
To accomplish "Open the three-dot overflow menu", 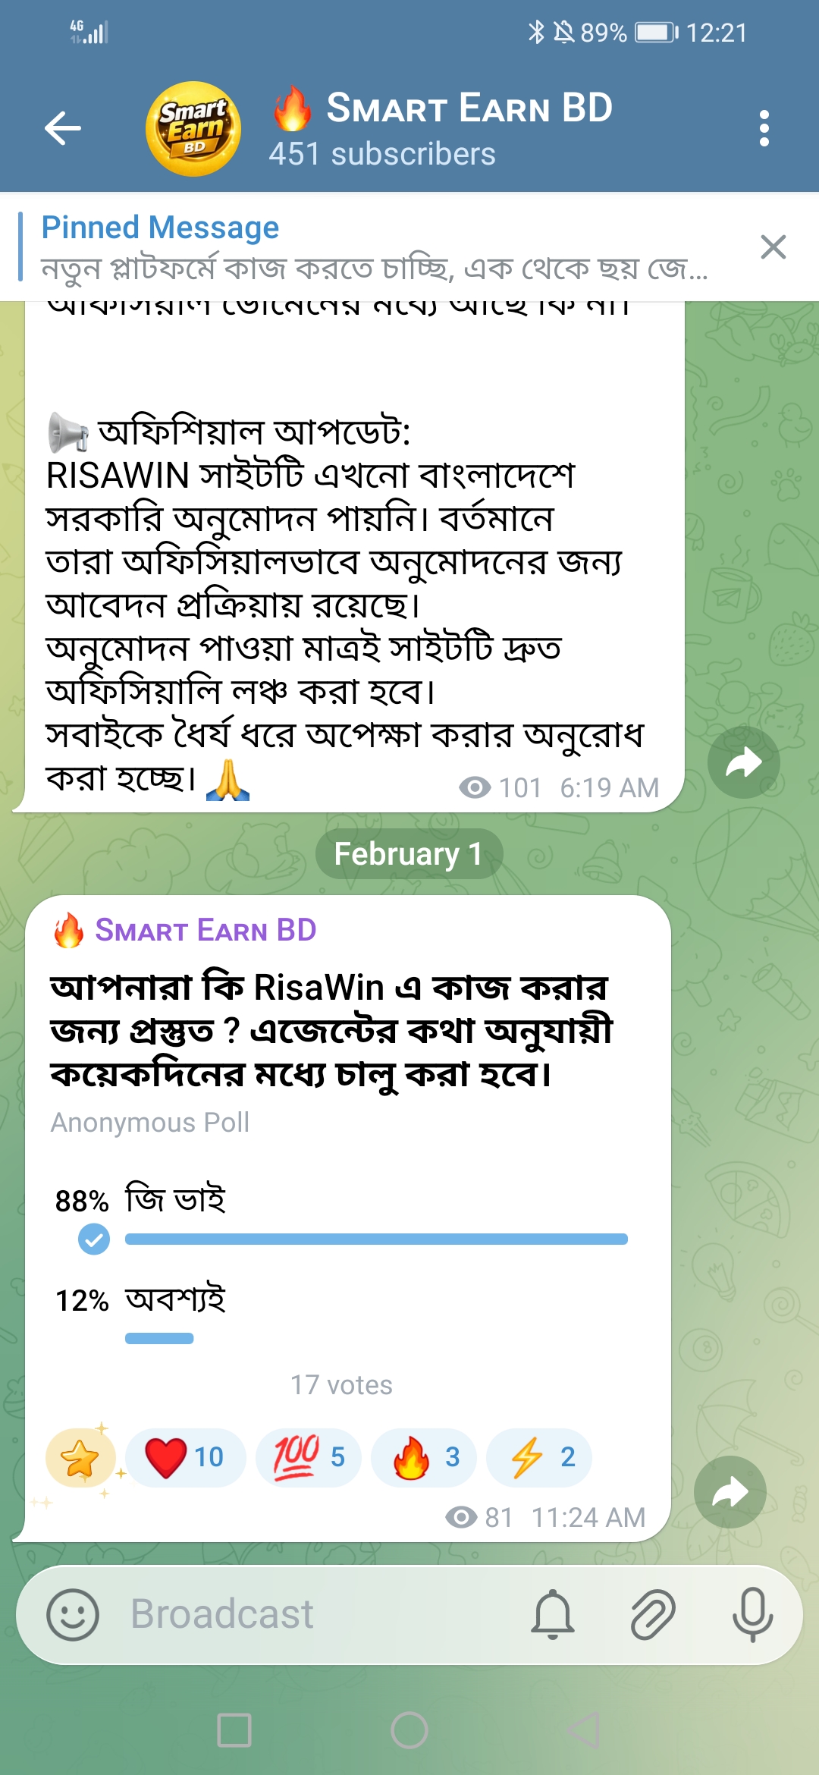I will click(764, 128).
